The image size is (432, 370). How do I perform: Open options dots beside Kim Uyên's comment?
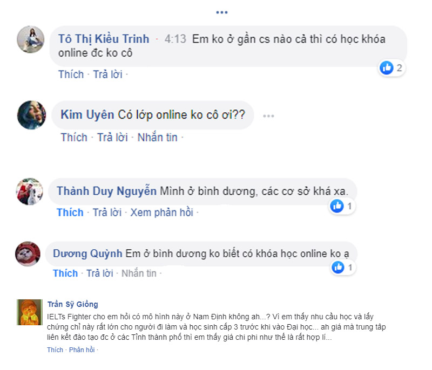click(268, 115)
